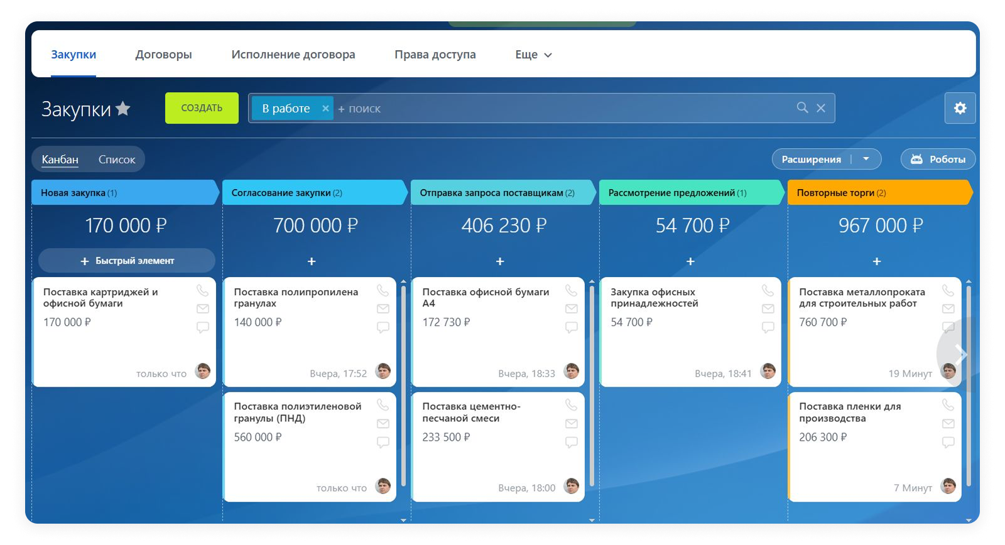1005x545 pixels.
Task: Click comment icon on 'Поставка пленки' card
Action: [948, 442]
